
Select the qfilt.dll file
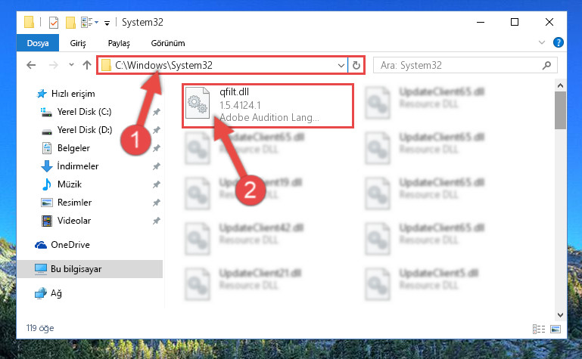267,106
